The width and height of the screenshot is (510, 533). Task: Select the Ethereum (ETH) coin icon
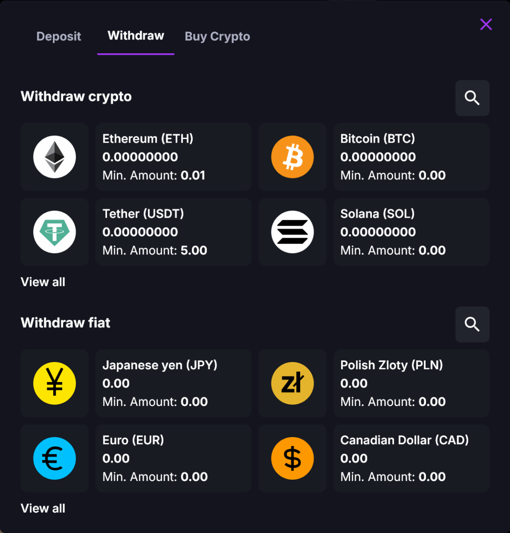pos(54,157)
